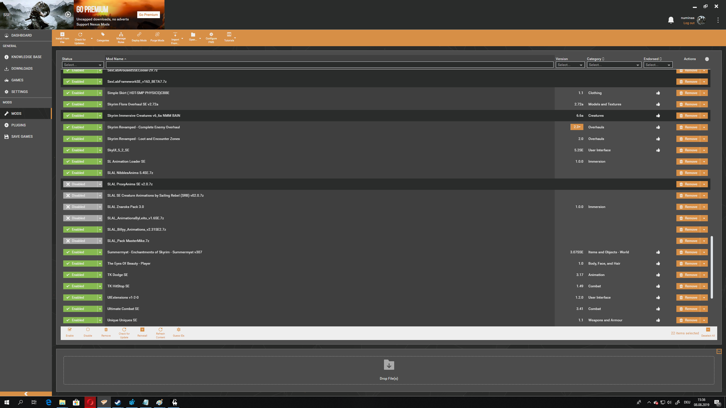Toggle Enabled status for Ultimate Combat SE
Image resolution: width=726 pixels, height=408 pixels.
[x=80, y=309]
